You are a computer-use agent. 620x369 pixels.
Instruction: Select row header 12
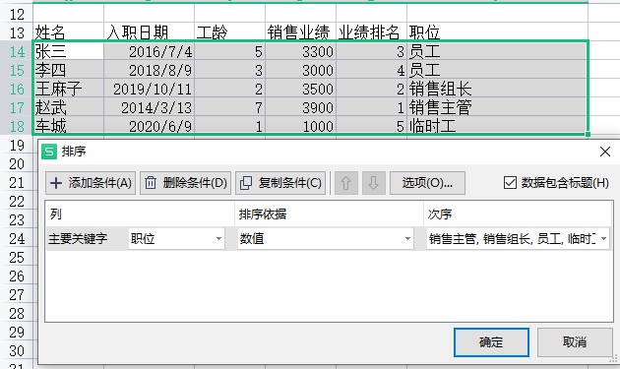tap(16, 14)
